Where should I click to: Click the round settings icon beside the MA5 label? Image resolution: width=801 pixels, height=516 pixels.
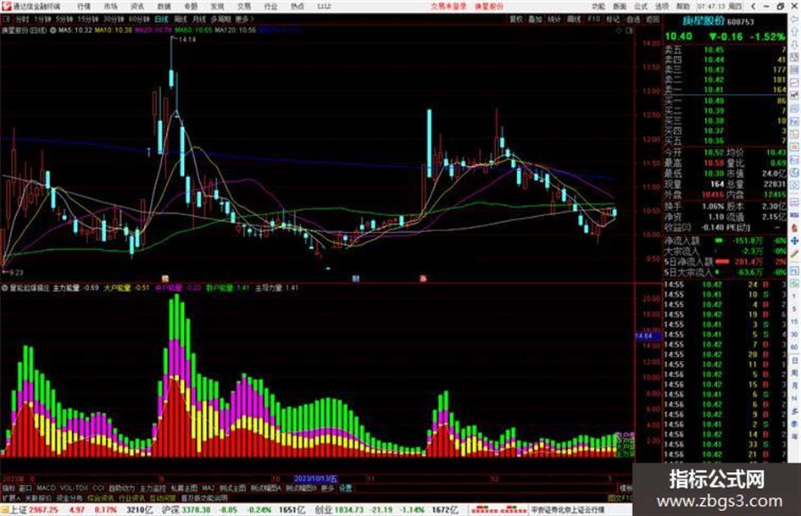point(53,31)
